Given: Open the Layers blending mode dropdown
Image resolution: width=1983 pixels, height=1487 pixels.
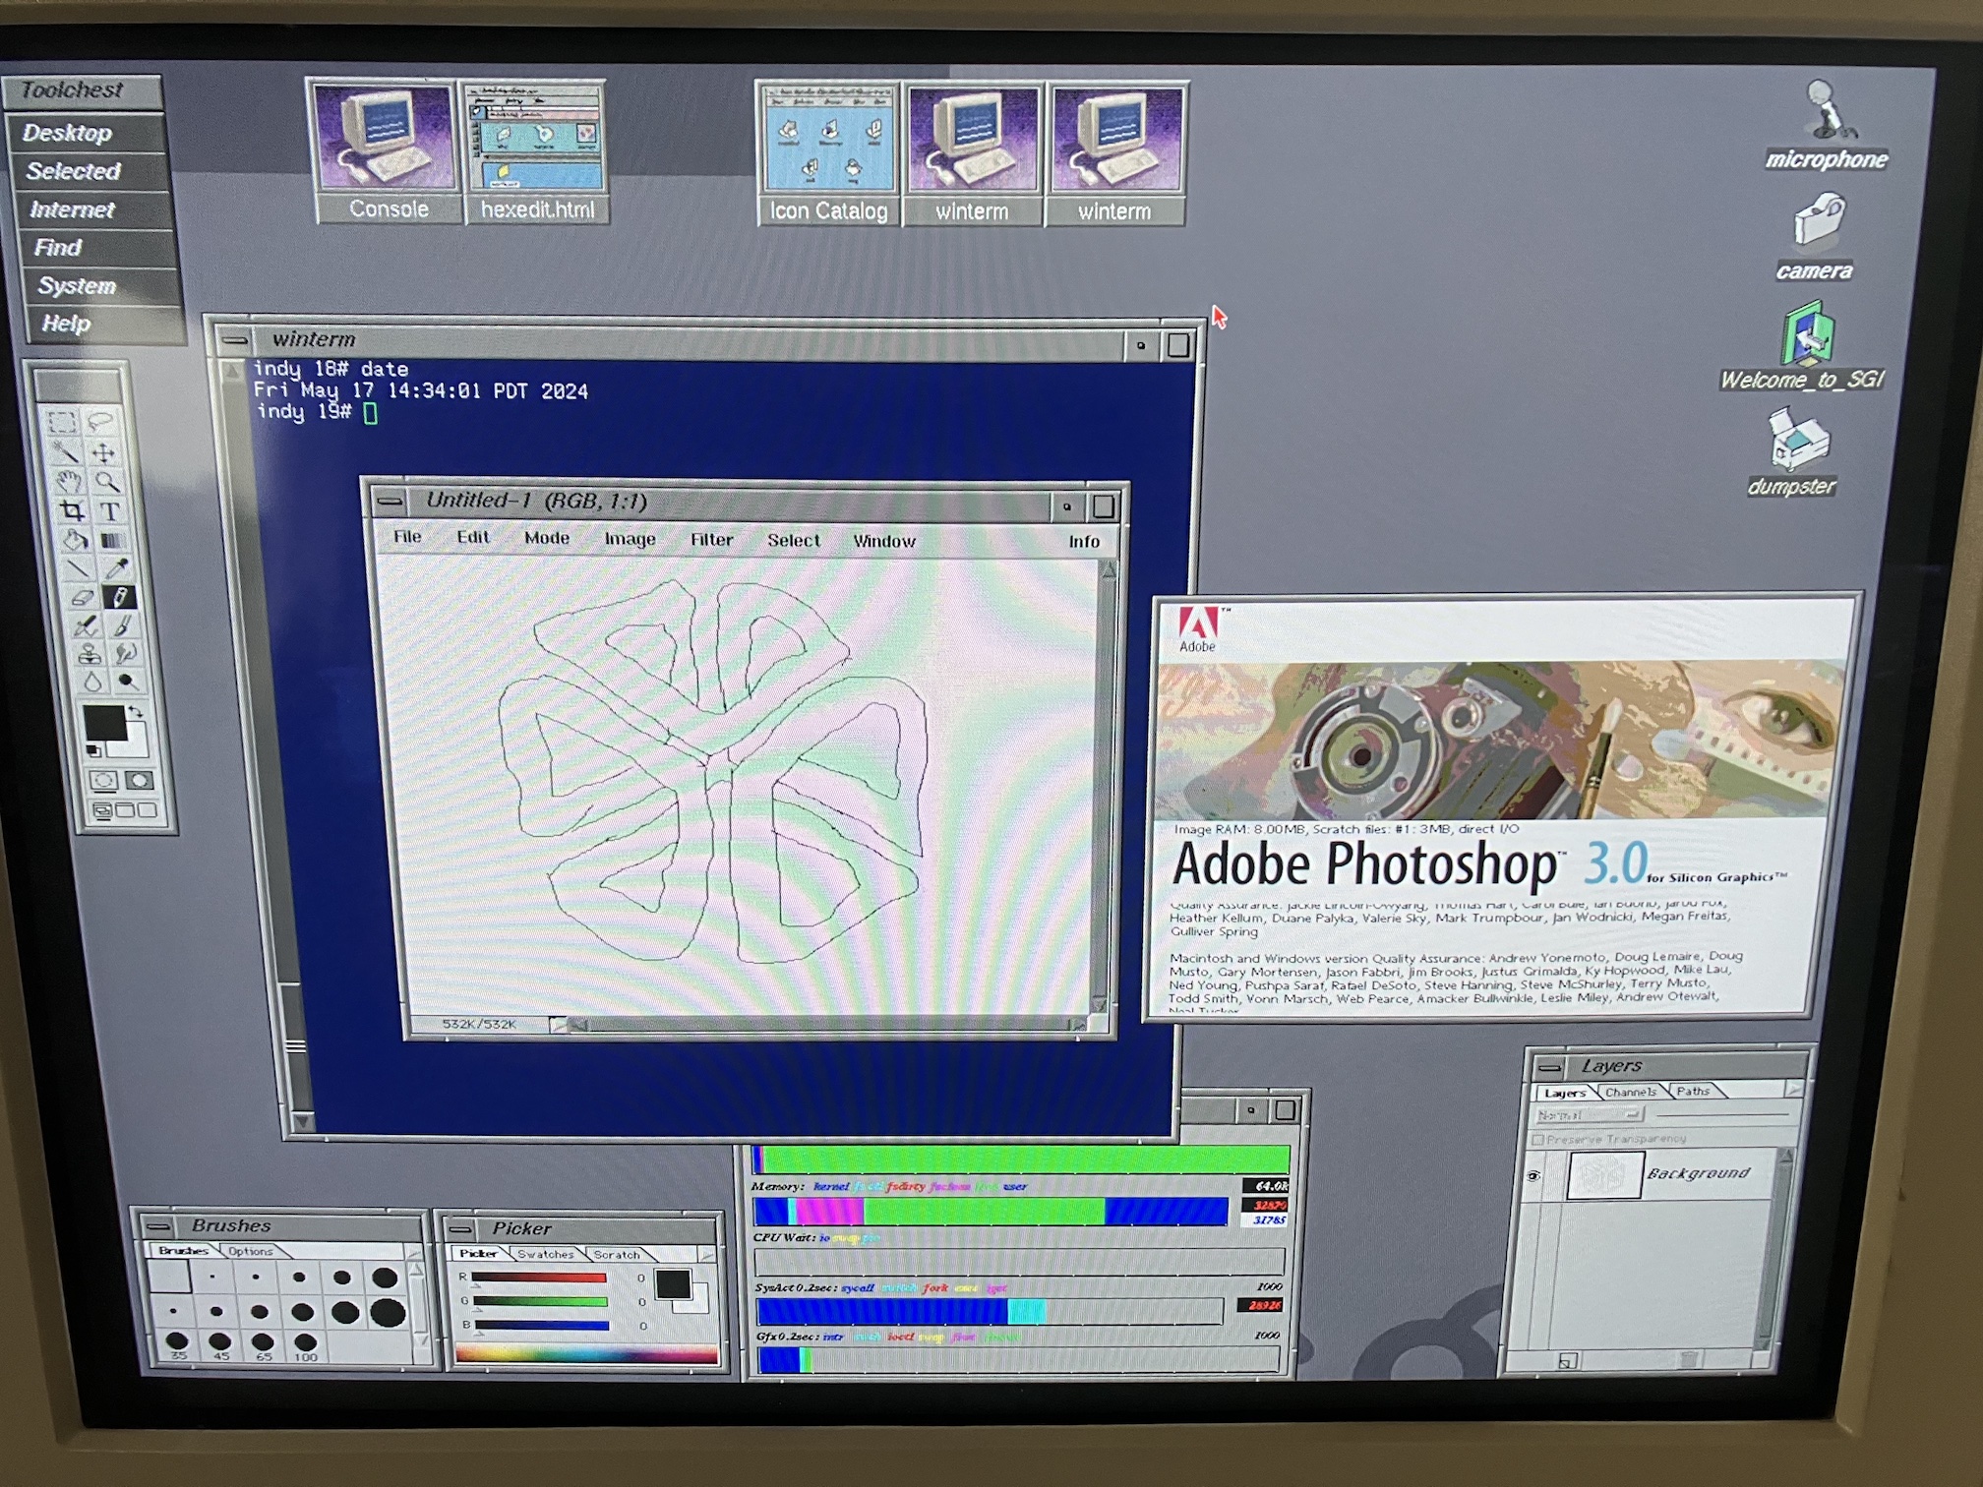Looking at the screenshot, I should pyautogui.click(x=1590, y=1115).
